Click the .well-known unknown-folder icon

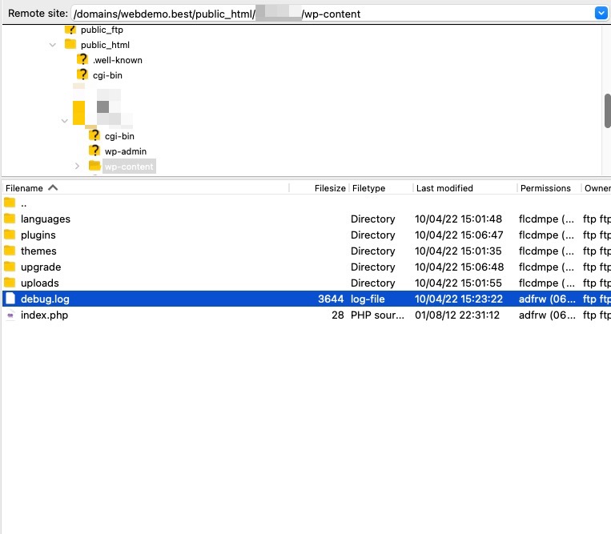pos(82,59)
